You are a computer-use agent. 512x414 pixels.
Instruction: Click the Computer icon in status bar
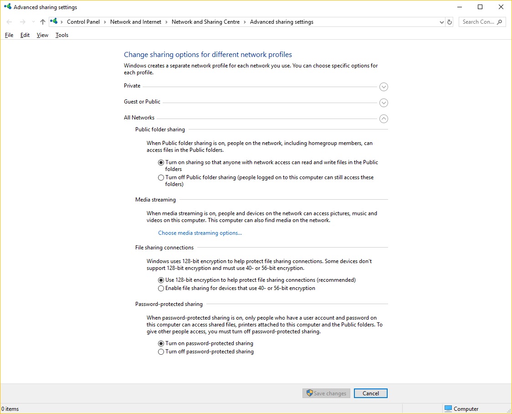[448, 409]
